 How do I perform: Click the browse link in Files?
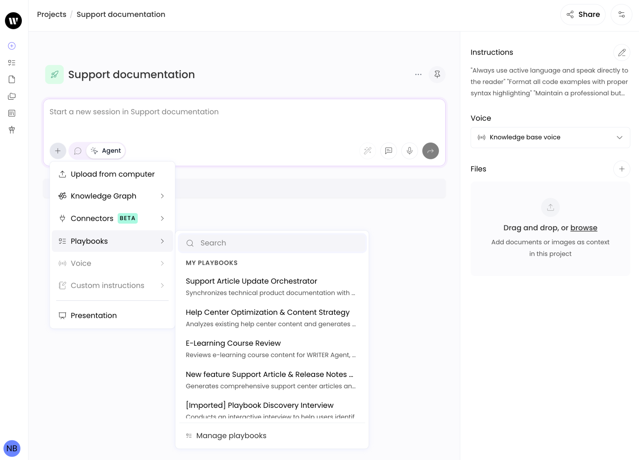583,228
